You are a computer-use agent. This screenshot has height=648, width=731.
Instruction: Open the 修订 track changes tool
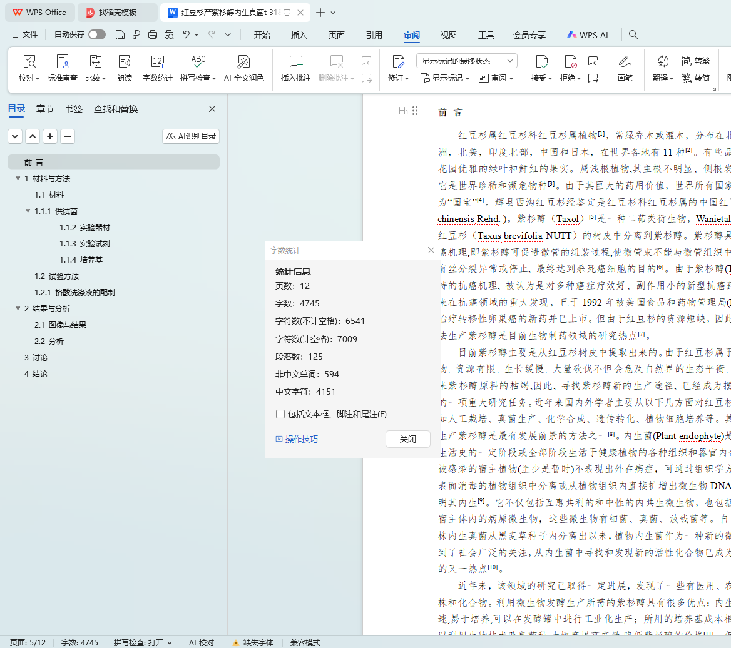(x=398, y=68)
